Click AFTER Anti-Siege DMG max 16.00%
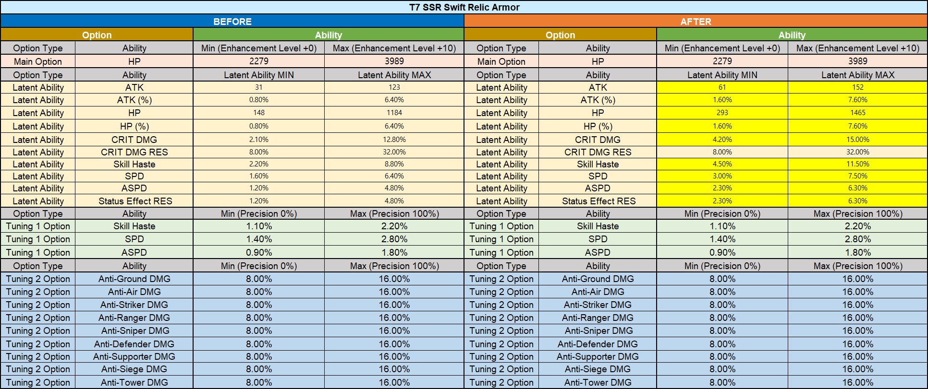Image resolution: width=928 pixels, height=389 pixels. pos(857,369)
